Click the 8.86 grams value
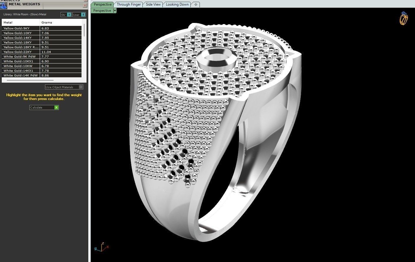The height and width of the screenshot is (262, 415). tap(45, 75)
